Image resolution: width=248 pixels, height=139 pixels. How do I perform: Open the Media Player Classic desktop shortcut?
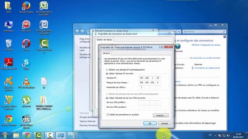pyautogui.click(x=26, y=122)
